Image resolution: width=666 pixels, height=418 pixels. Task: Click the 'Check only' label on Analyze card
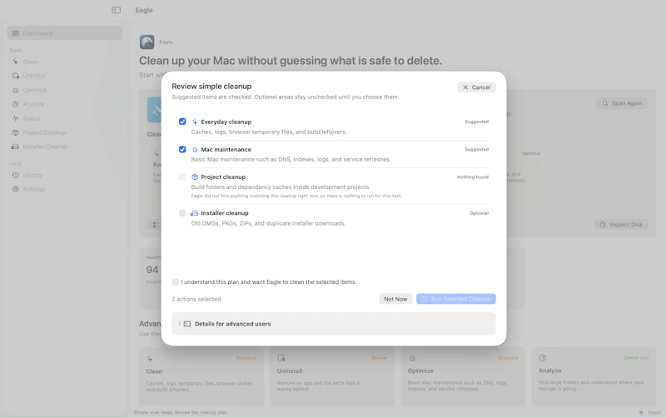(x=636, y=358)
